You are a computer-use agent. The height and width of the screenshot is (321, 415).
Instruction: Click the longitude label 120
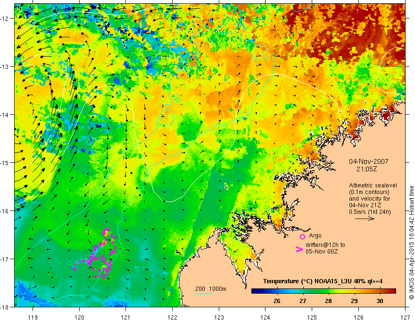[x=79, y=317]
